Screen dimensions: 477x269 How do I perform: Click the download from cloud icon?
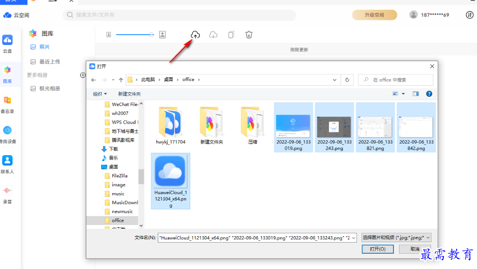[213, 35]
